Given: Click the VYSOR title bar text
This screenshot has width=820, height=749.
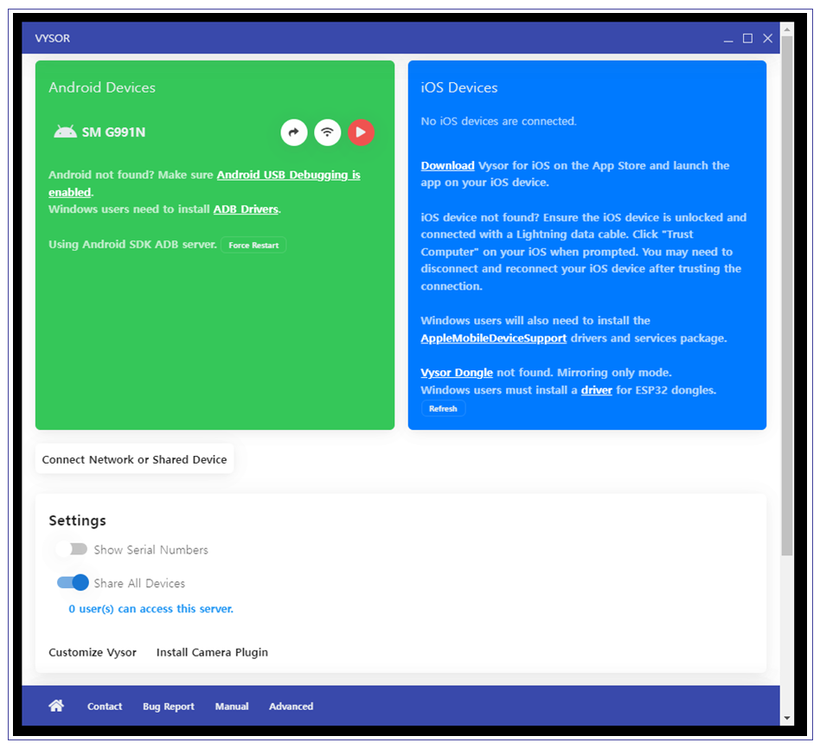Looking at the screenshot, I should [52, 38].
